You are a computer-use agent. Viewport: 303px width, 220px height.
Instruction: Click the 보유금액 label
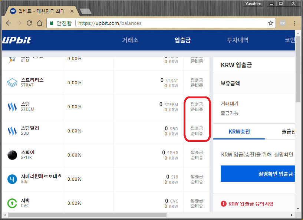coord(230,83)
